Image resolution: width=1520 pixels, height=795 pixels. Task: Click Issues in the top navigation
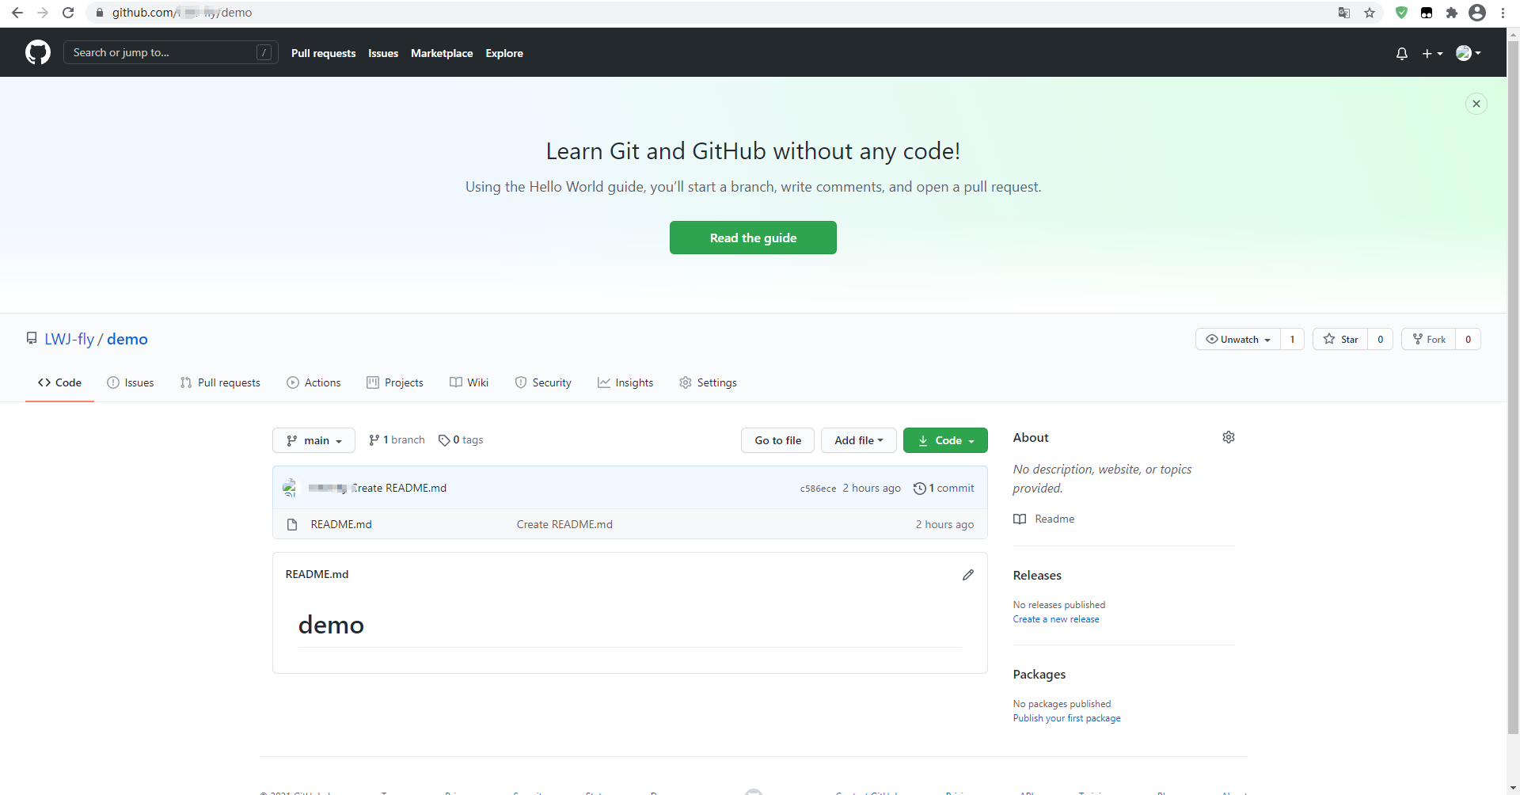click(x=383, y=53)
